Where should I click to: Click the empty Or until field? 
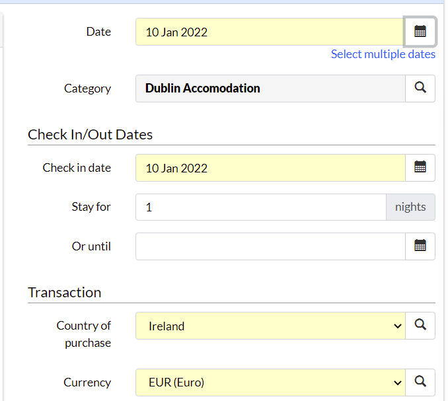(270, 246)
